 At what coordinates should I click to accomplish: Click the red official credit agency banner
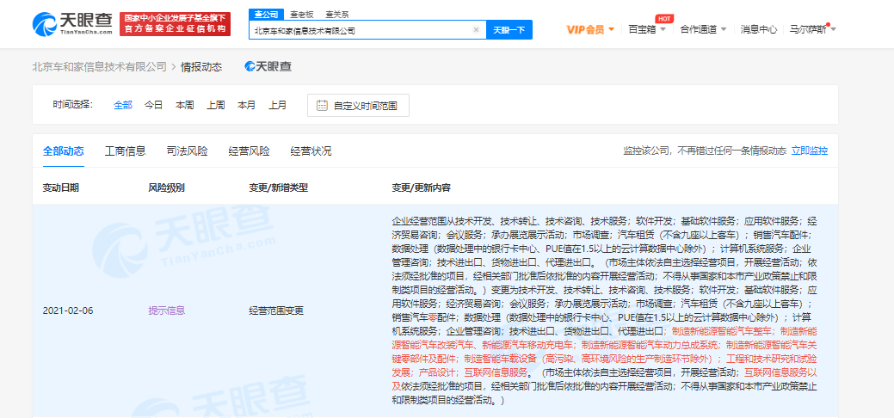[176, 23]
